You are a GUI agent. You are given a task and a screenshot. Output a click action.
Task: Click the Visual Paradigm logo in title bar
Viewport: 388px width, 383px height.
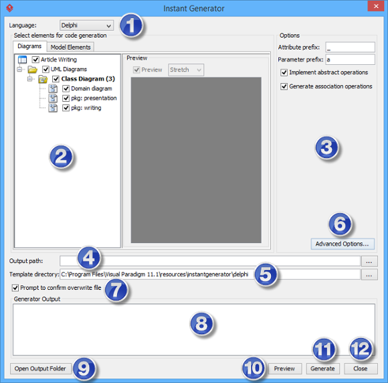(x=9, y=8)
